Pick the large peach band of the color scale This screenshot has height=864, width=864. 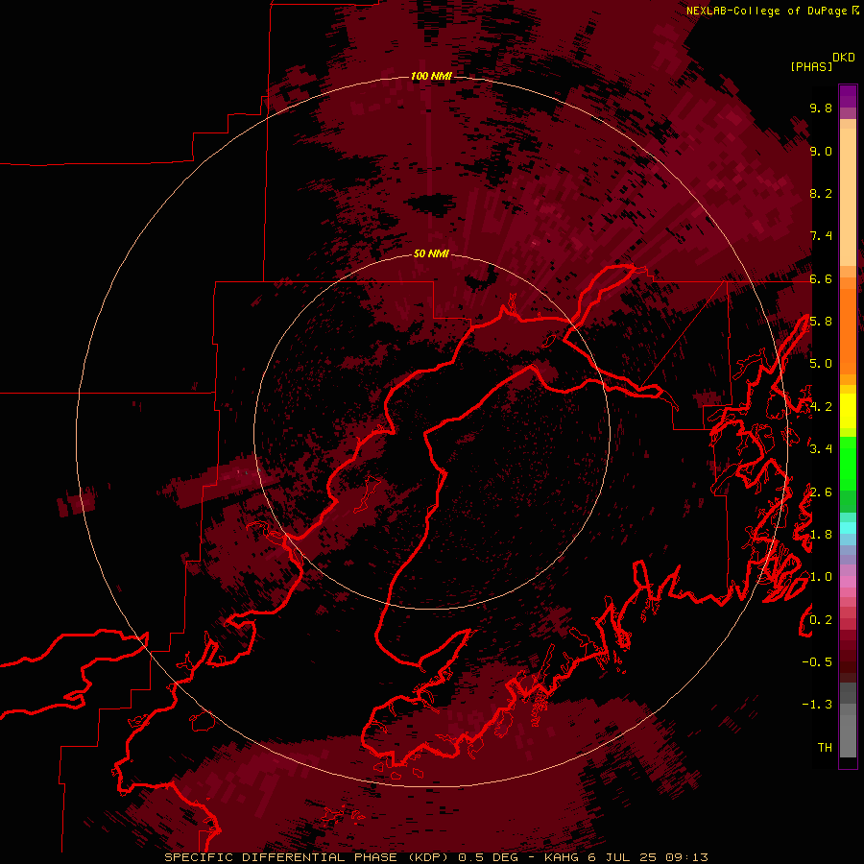pos(848,197)
